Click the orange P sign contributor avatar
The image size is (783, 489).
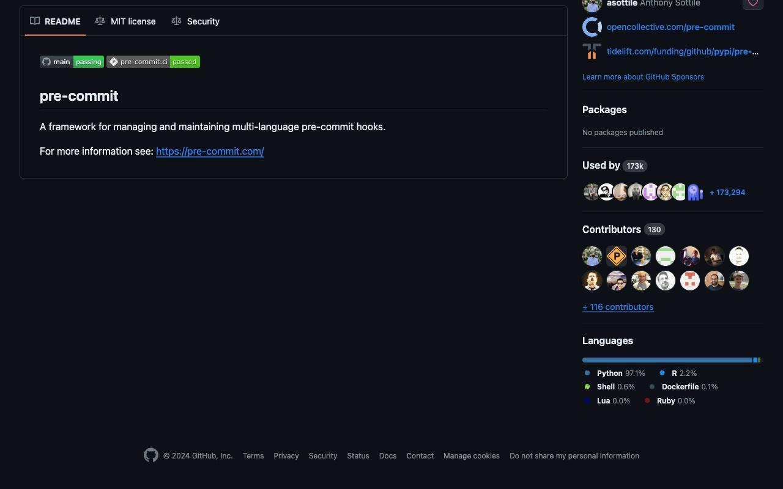coord(617,256)
